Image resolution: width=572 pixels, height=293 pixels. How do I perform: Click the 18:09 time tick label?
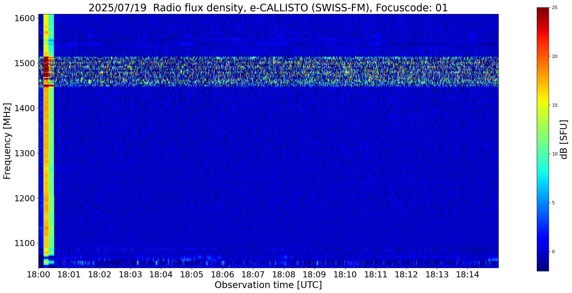tap(315, 275)
